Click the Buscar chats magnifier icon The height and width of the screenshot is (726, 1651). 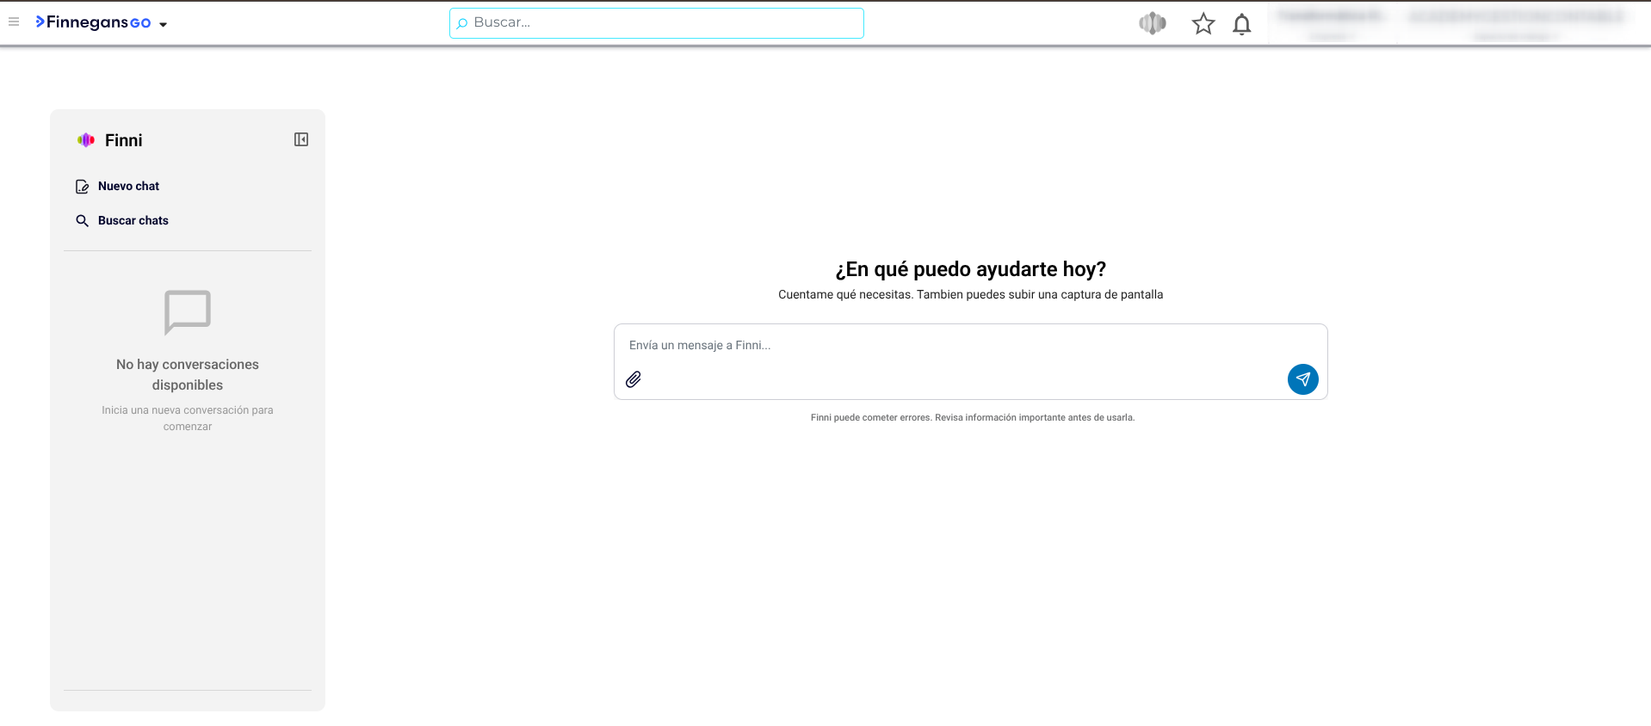(83, 221)
